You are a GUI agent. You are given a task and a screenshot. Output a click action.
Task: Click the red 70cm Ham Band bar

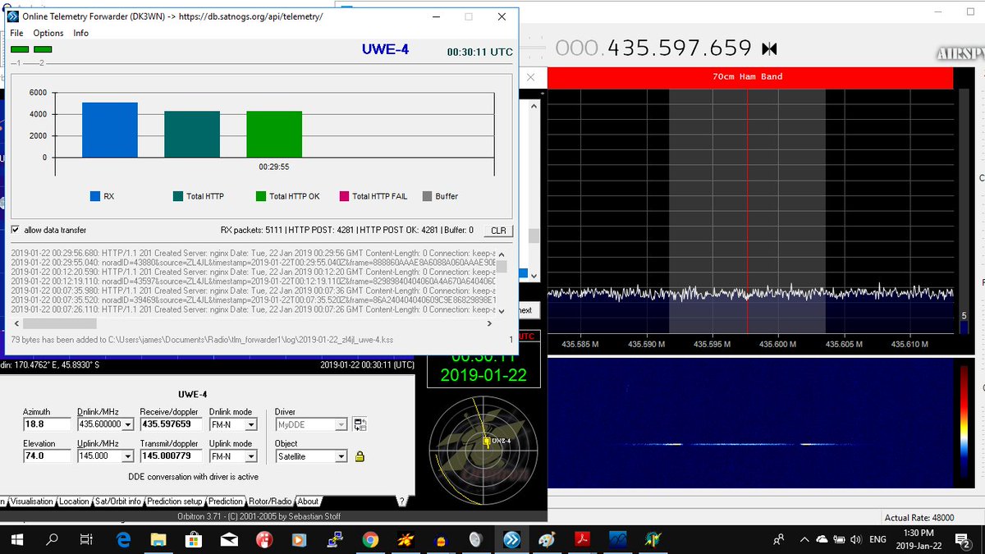point(749,77)
